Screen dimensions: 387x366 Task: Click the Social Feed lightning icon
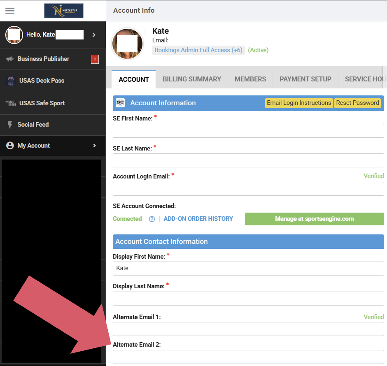coord(10,125)
